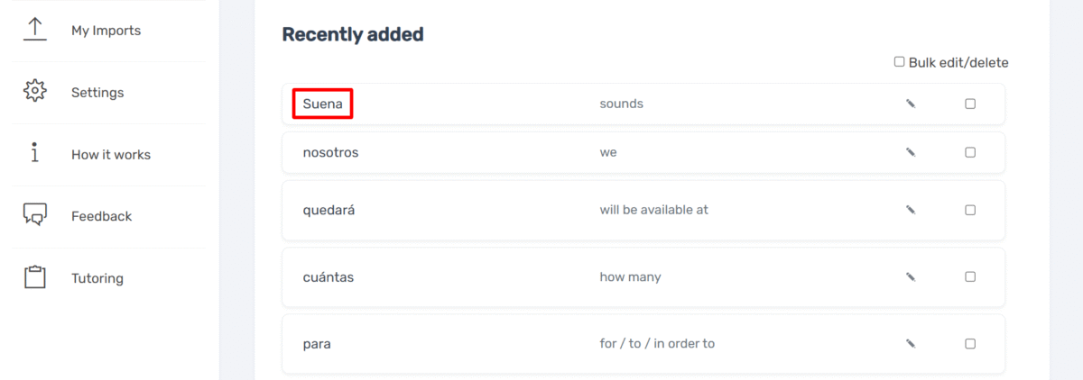
Task: Open My Imports from the sidebar
Action: [106, 31]
